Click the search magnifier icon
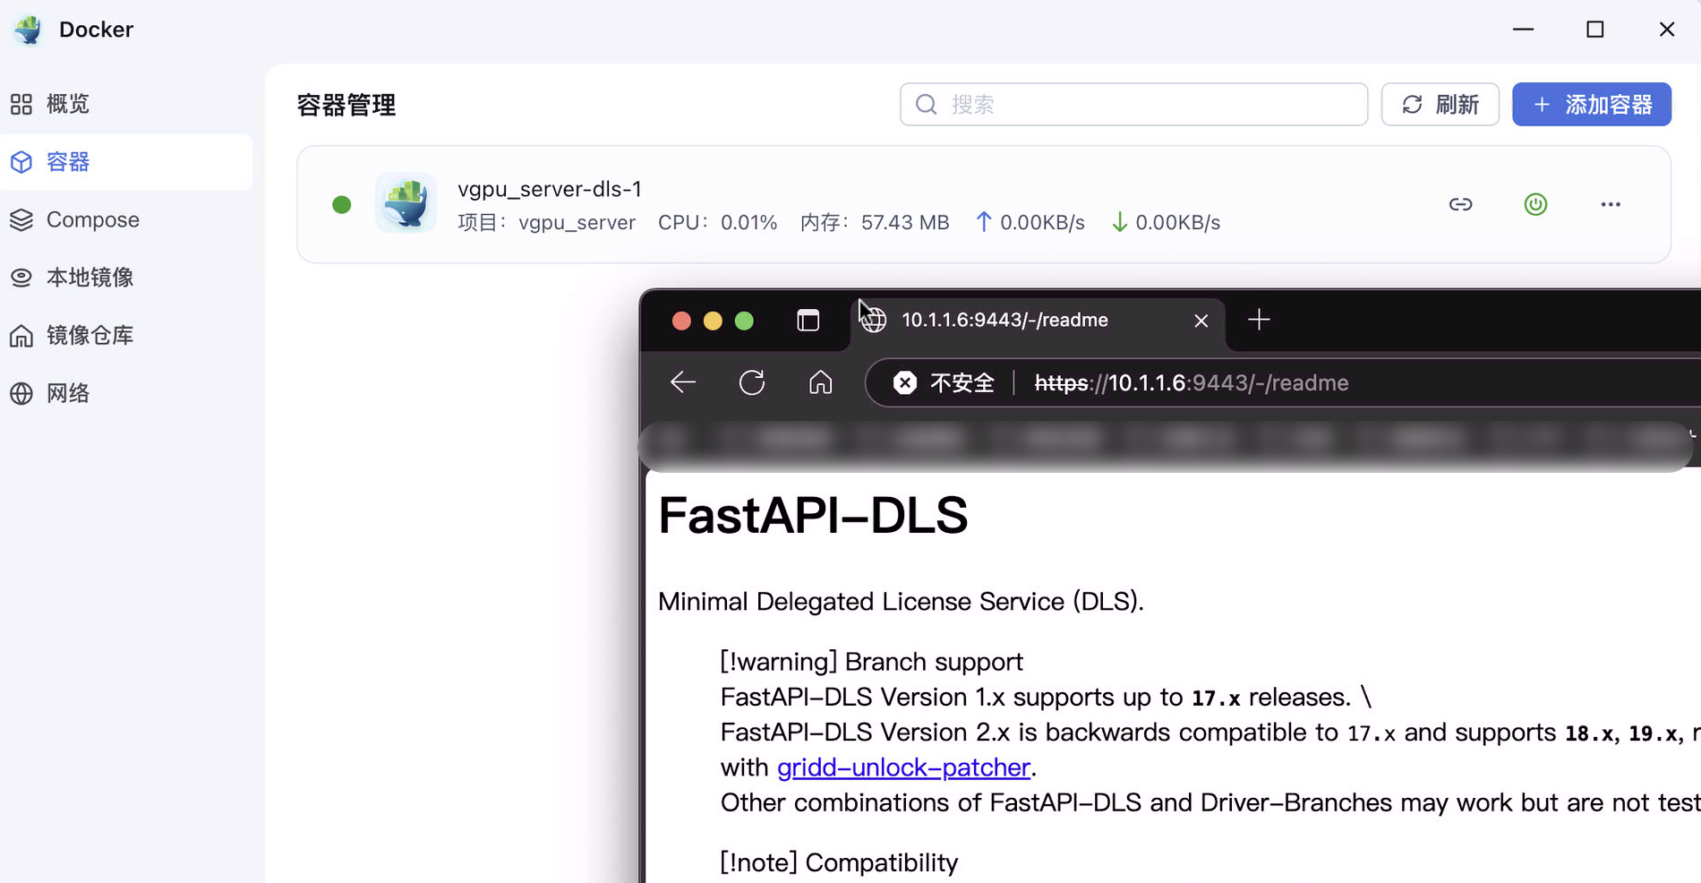This screenshot has height=883, width=1701. (x=927, y=105)
